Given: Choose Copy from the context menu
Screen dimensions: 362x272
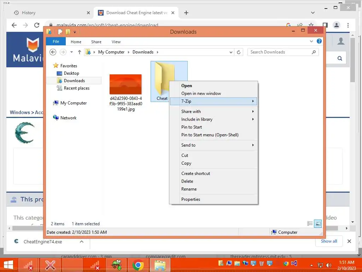Looking at the screenshot, I should pyautogui.click(x=213, y=163).
